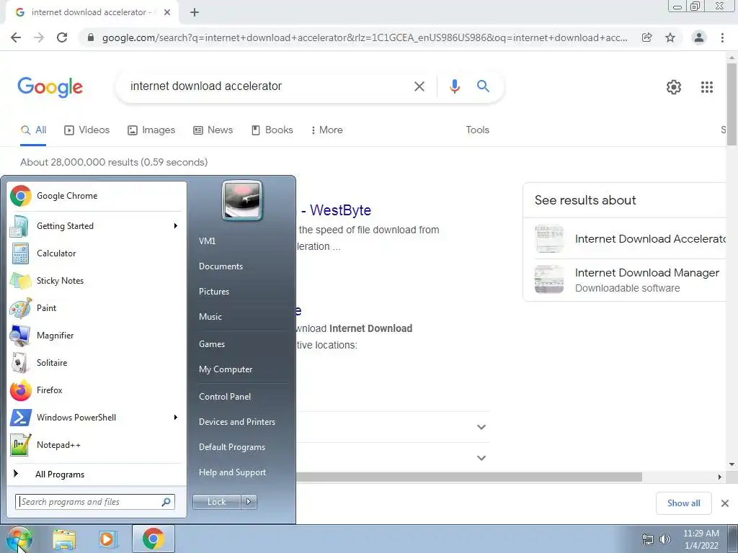The height and width of the screenshot is (553, 738).
Task: Click the blue search magnifier button
Action: click(483, 86)
